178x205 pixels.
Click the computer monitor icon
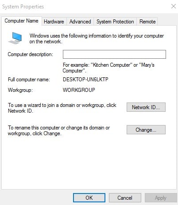pos(15,38)
